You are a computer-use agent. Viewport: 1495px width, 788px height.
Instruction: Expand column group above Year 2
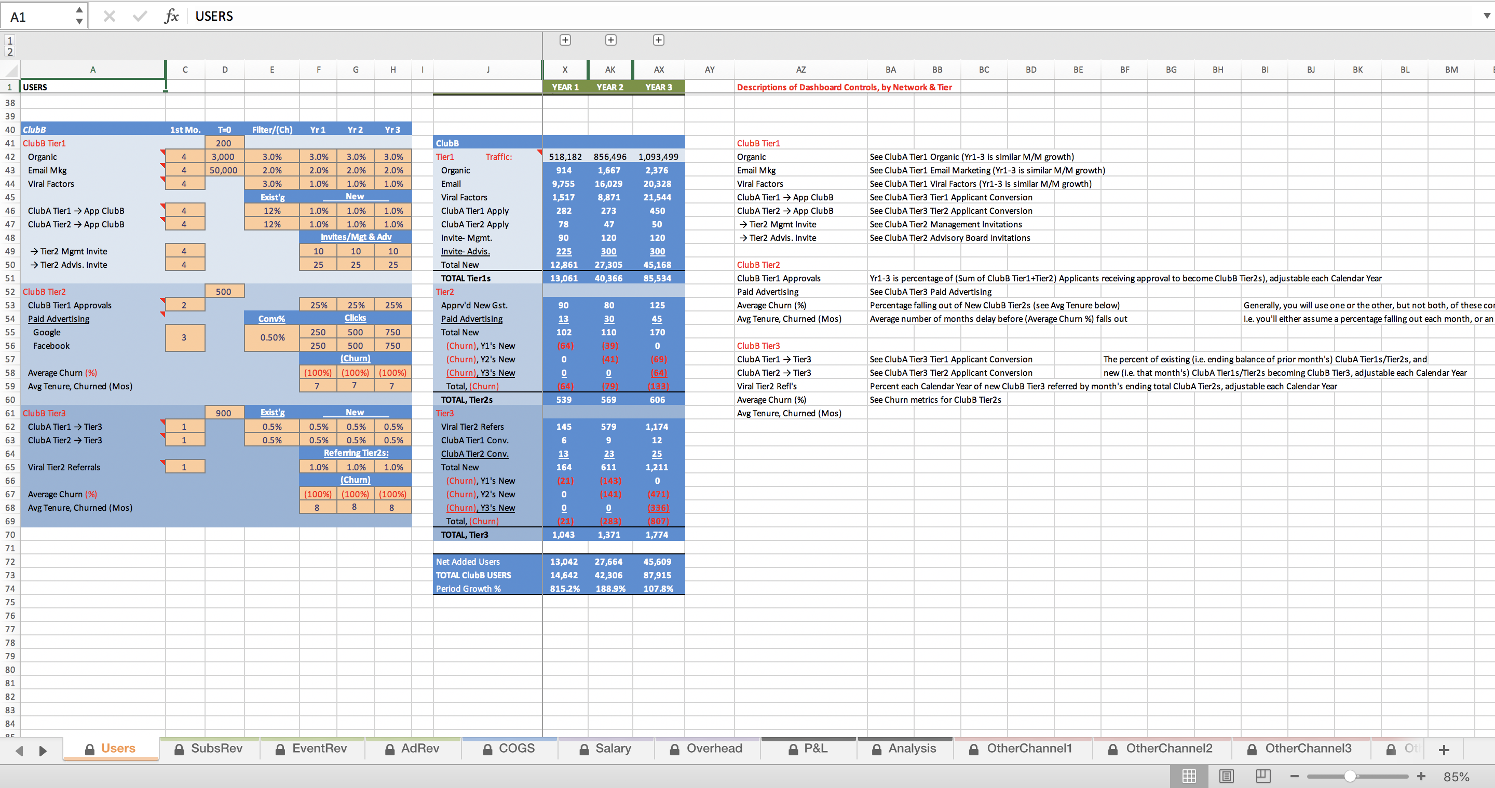coord(610,40)
